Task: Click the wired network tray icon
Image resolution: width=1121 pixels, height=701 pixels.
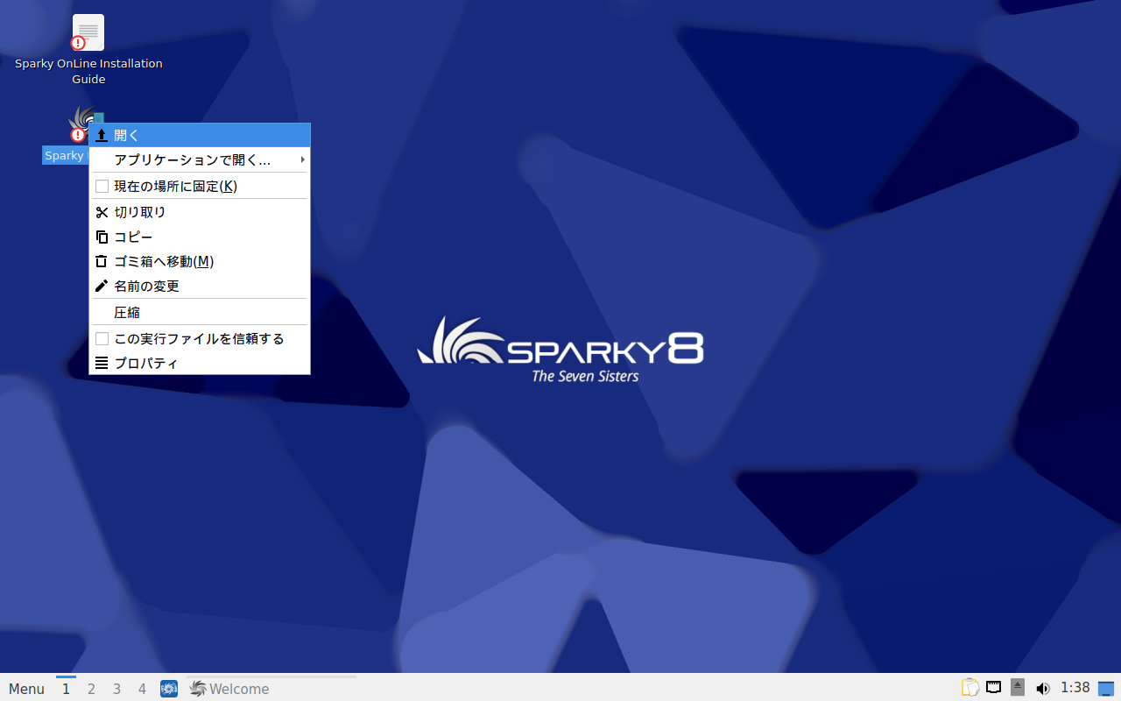Action: point(994,688)
